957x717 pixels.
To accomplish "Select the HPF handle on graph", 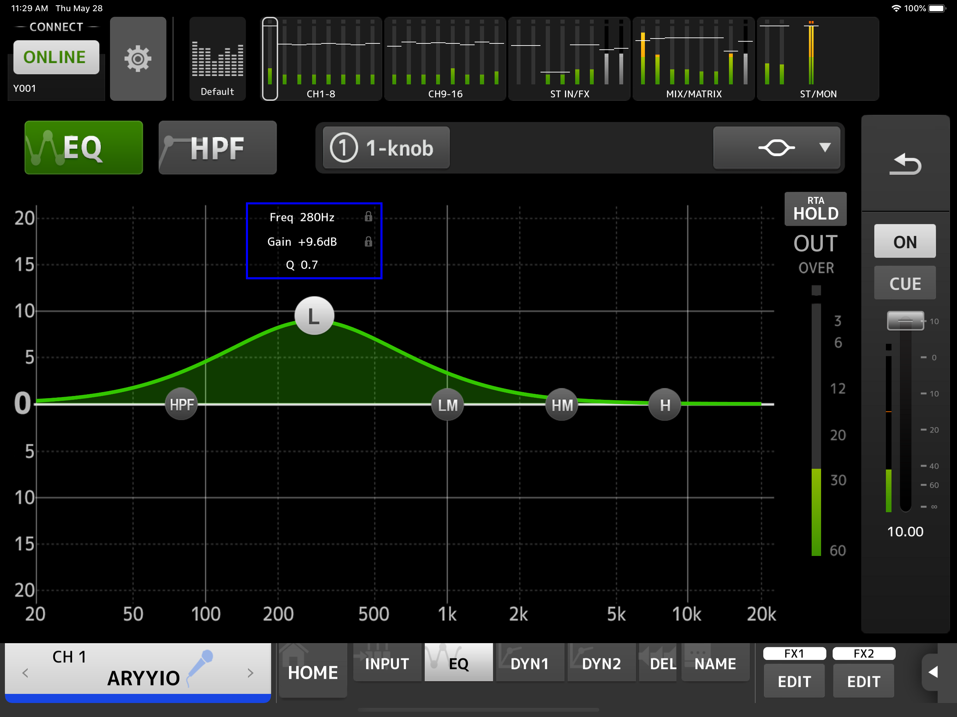I will [181, 404].
